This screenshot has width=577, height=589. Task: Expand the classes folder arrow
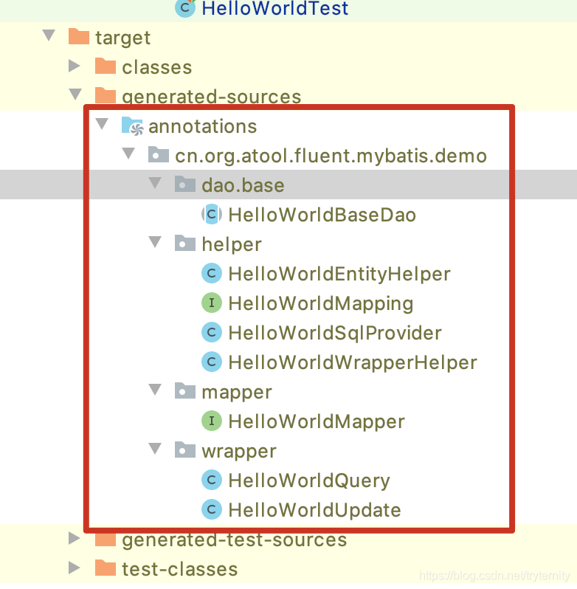pos(75,66)
